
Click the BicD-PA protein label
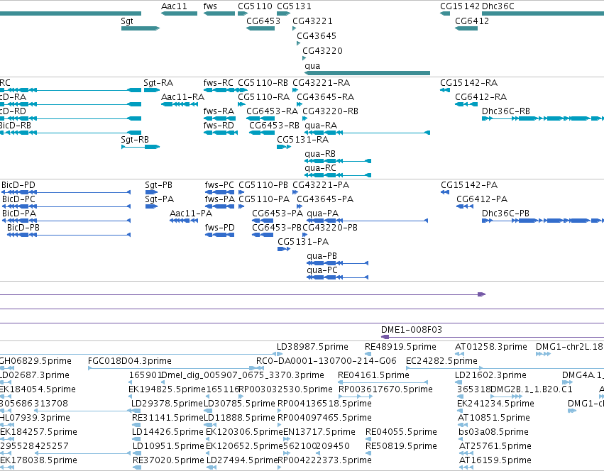click(x=19, y=214)
